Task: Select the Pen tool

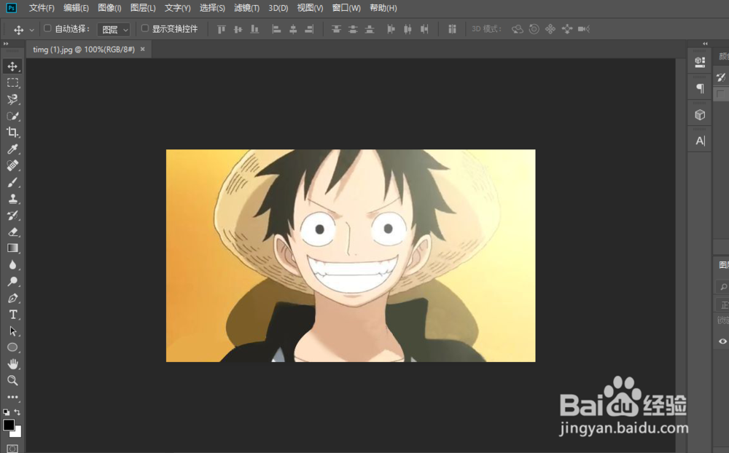Action: [x=12, y=298]
